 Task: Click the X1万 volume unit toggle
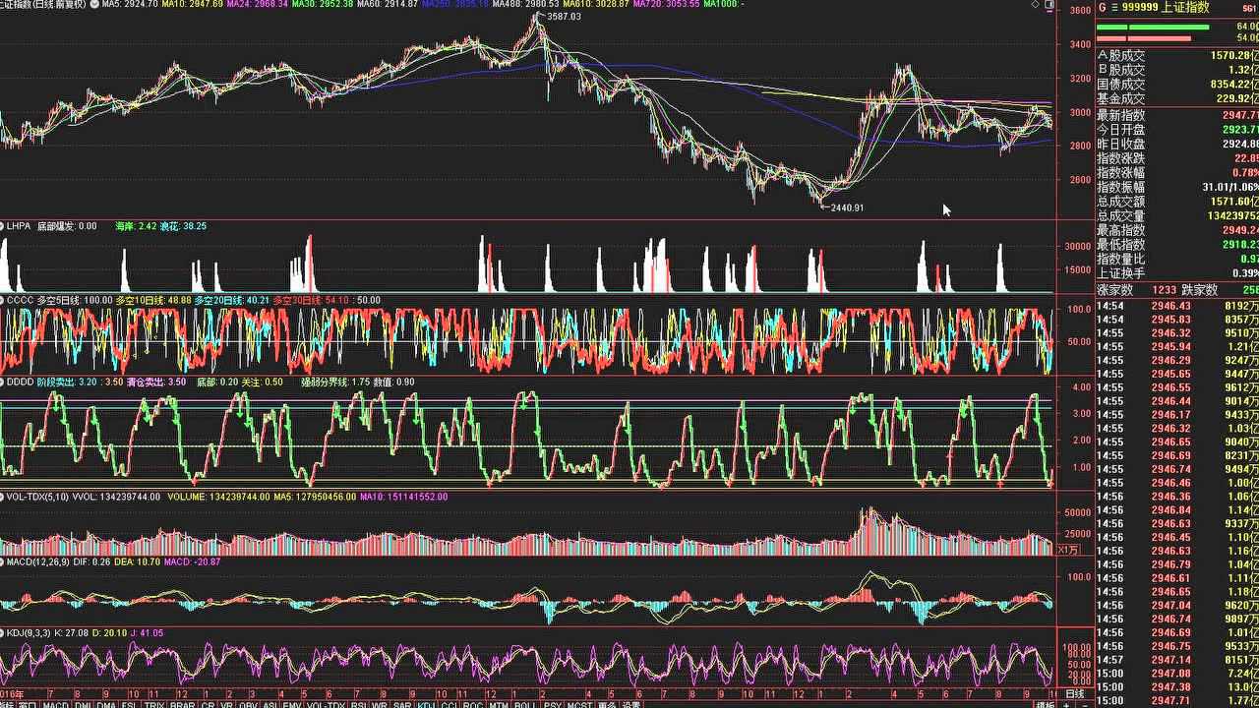1068,549
